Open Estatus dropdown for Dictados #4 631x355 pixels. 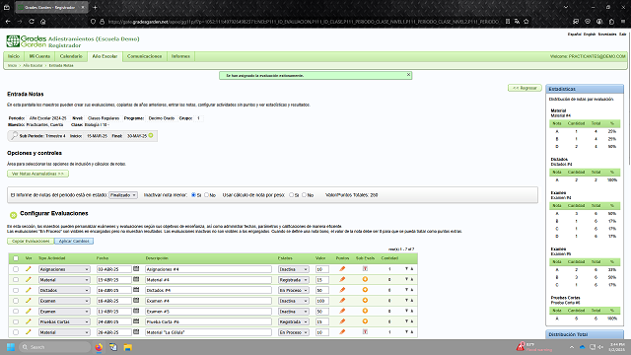pyautogui.click(x=294, y=290)
